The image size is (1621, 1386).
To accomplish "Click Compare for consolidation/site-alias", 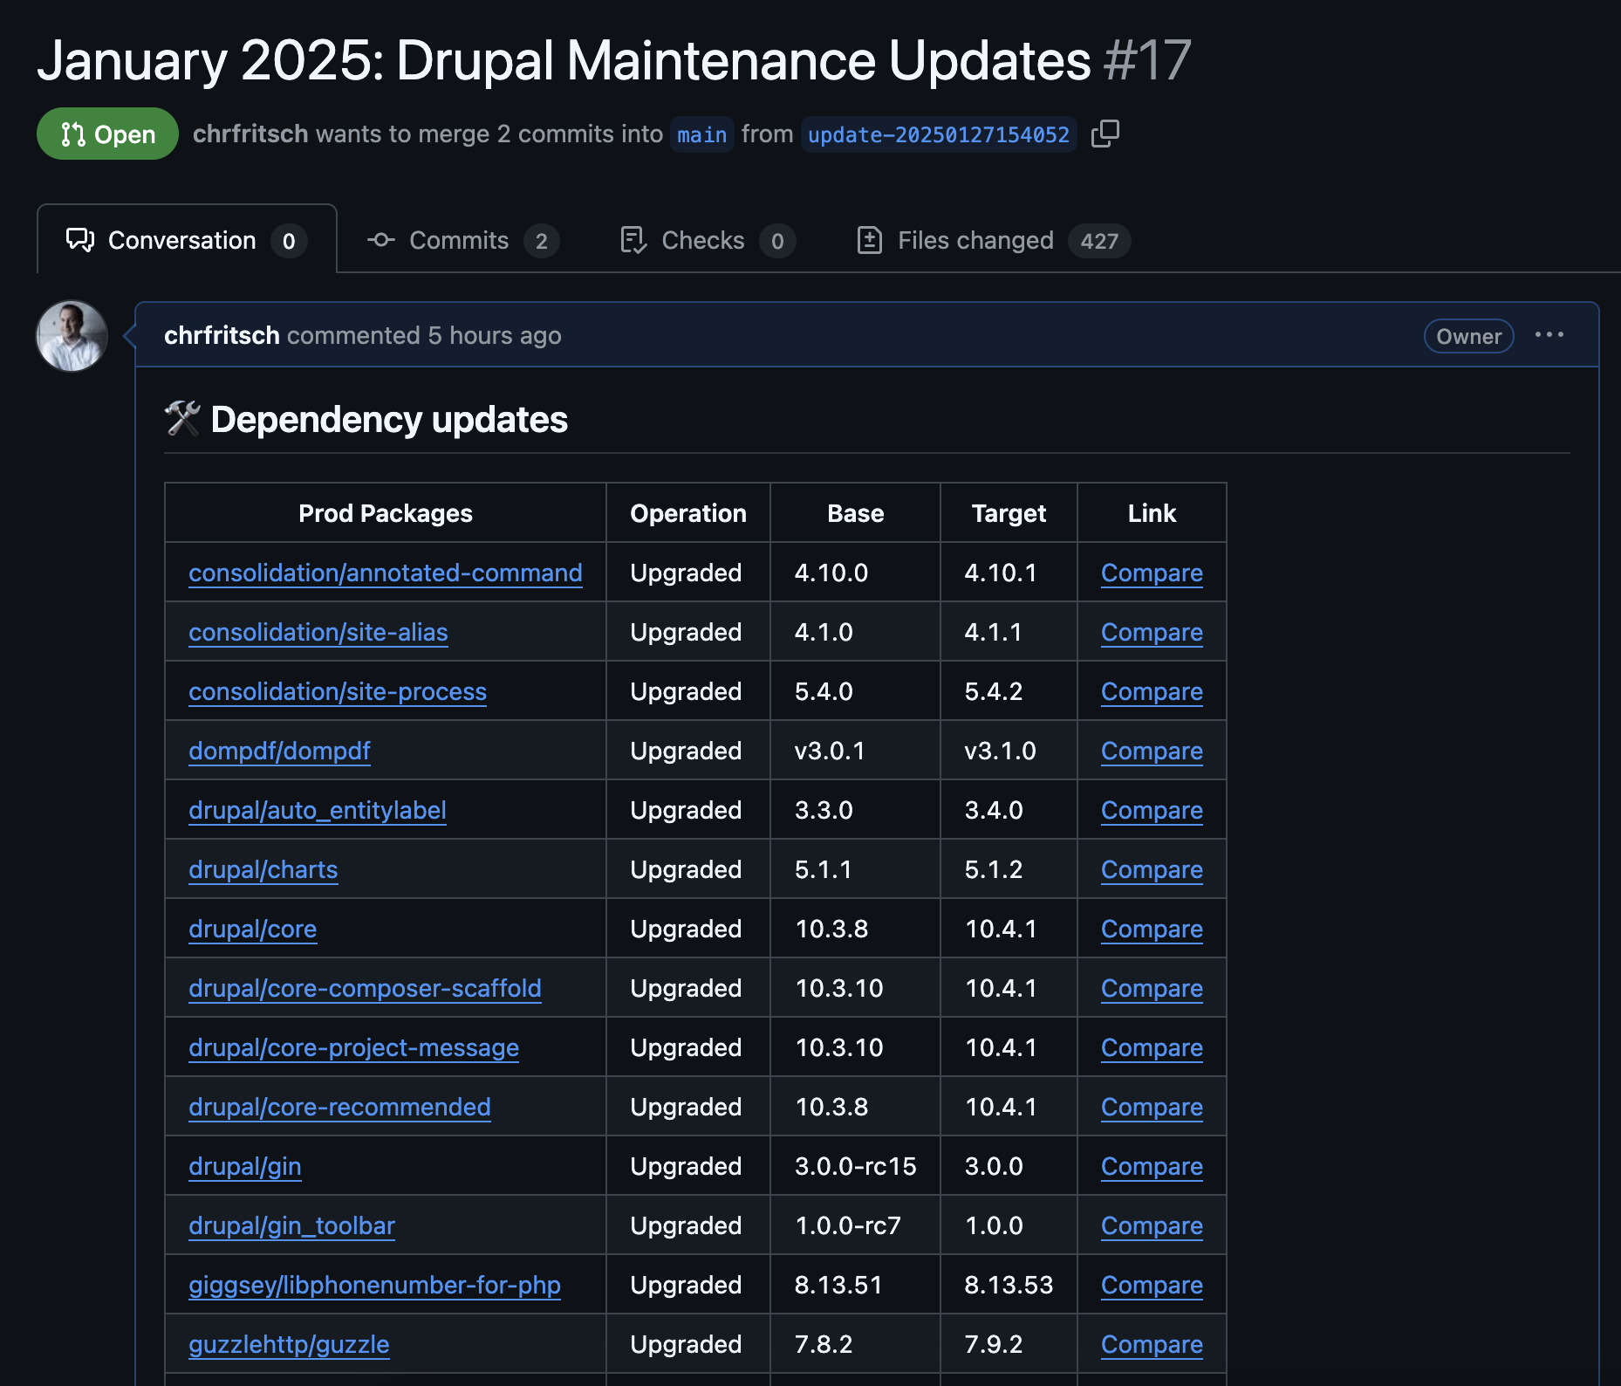I will [x=1152, y=632].
